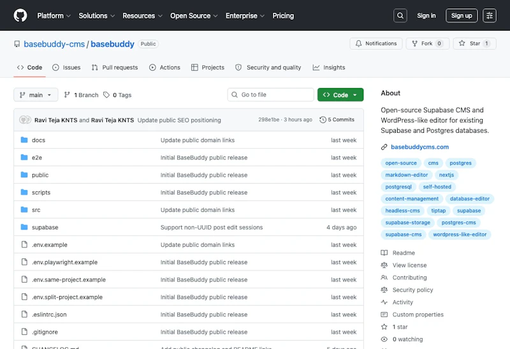This screenshot has height=349, width=510.
Task: Open the src folder
Action: tap(36, 210)
